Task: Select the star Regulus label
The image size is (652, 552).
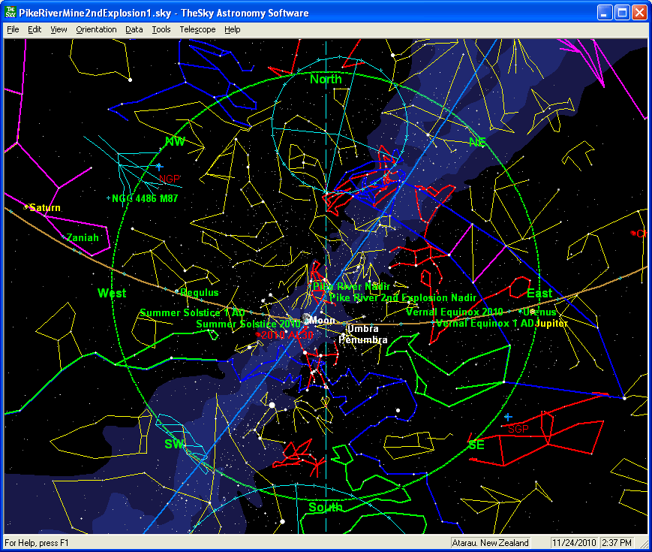Action: 200,292
